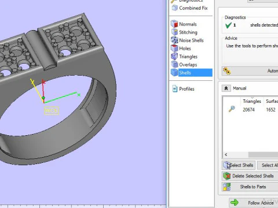278x208 pixels.
Task: Select the Normals fix category
Action: [184, 24]
